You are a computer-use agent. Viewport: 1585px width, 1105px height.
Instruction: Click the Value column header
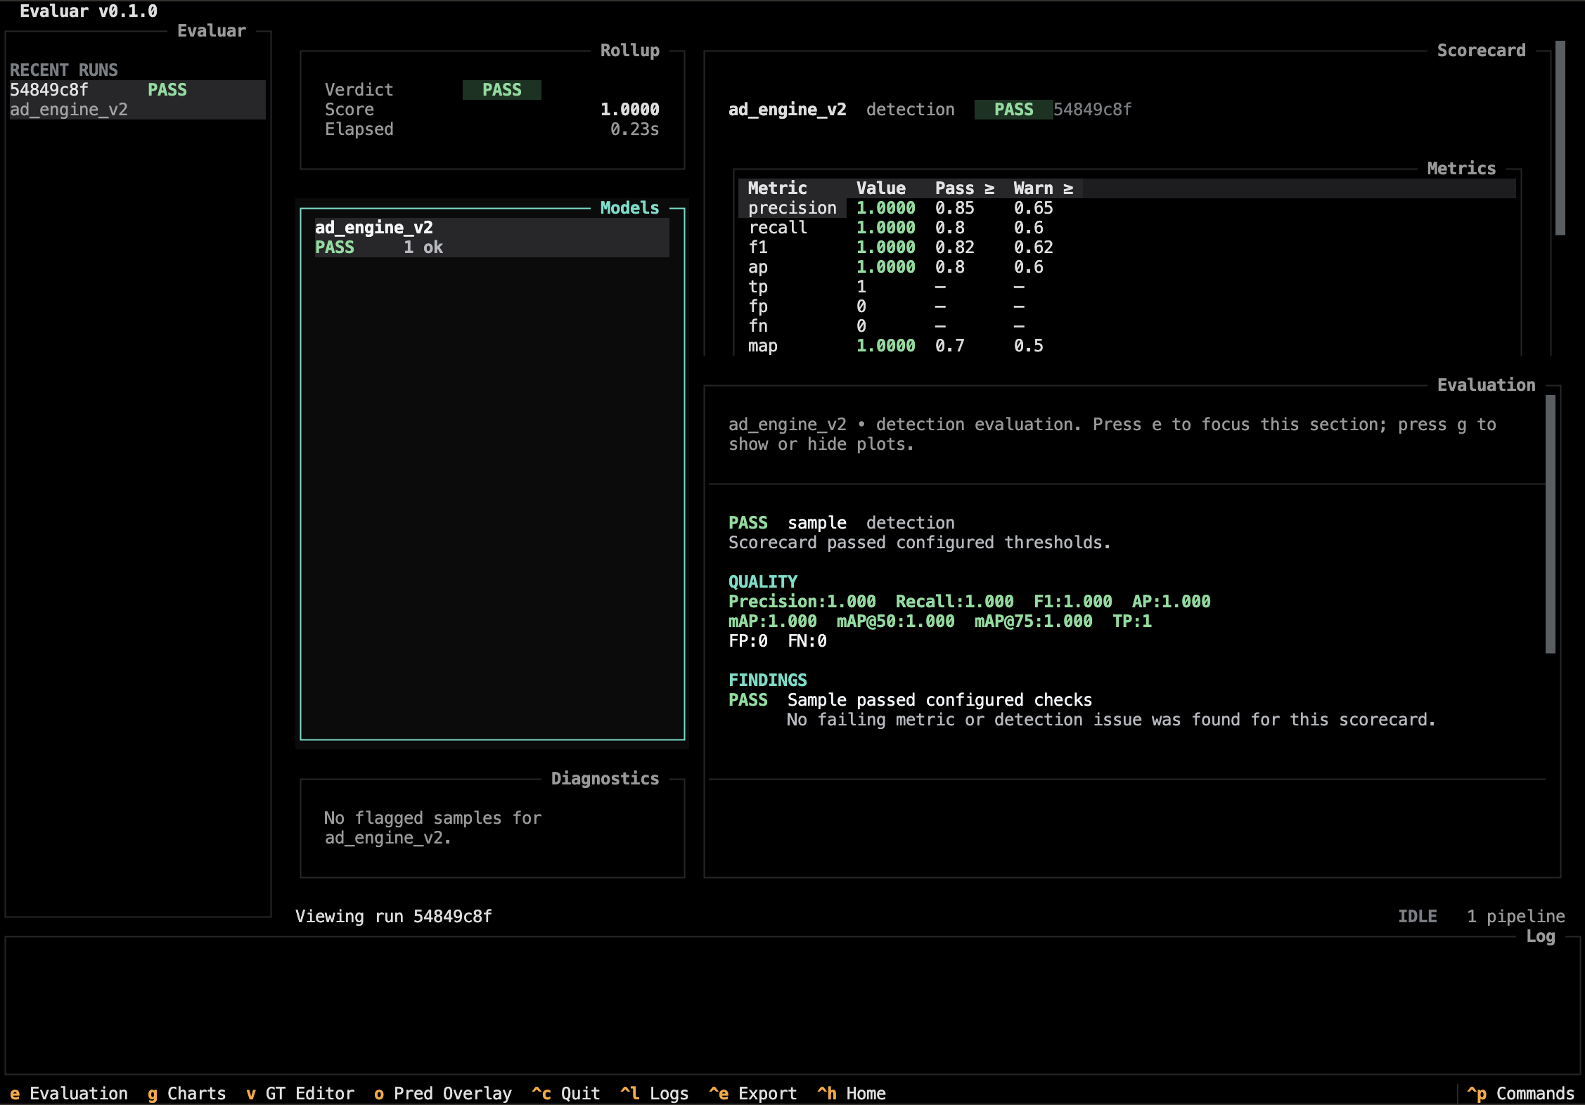pos(880,188)
